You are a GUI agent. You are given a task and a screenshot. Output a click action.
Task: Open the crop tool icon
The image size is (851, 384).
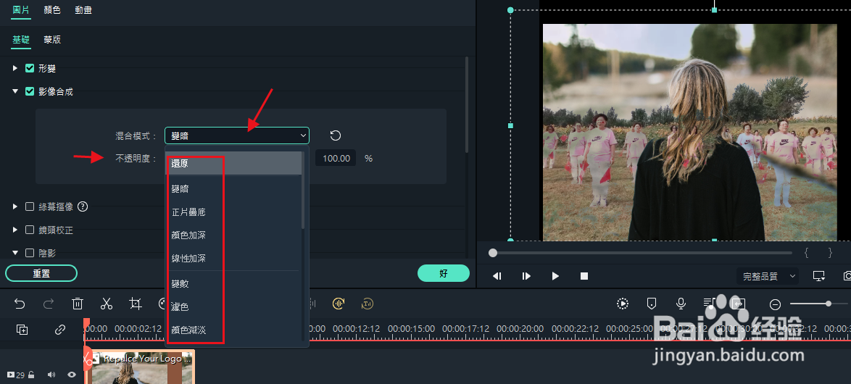[135, 304]
